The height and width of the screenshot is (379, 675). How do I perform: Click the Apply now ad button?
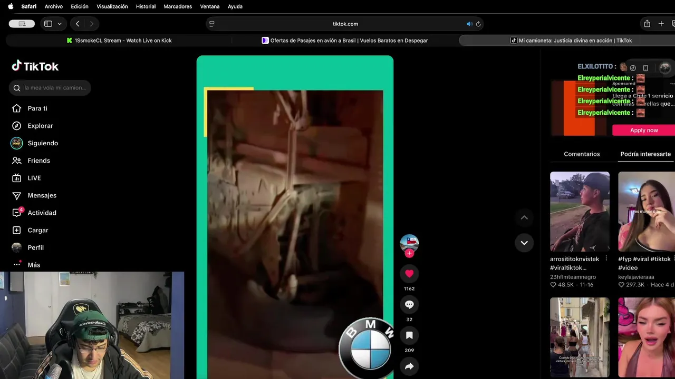click(643, 130)
